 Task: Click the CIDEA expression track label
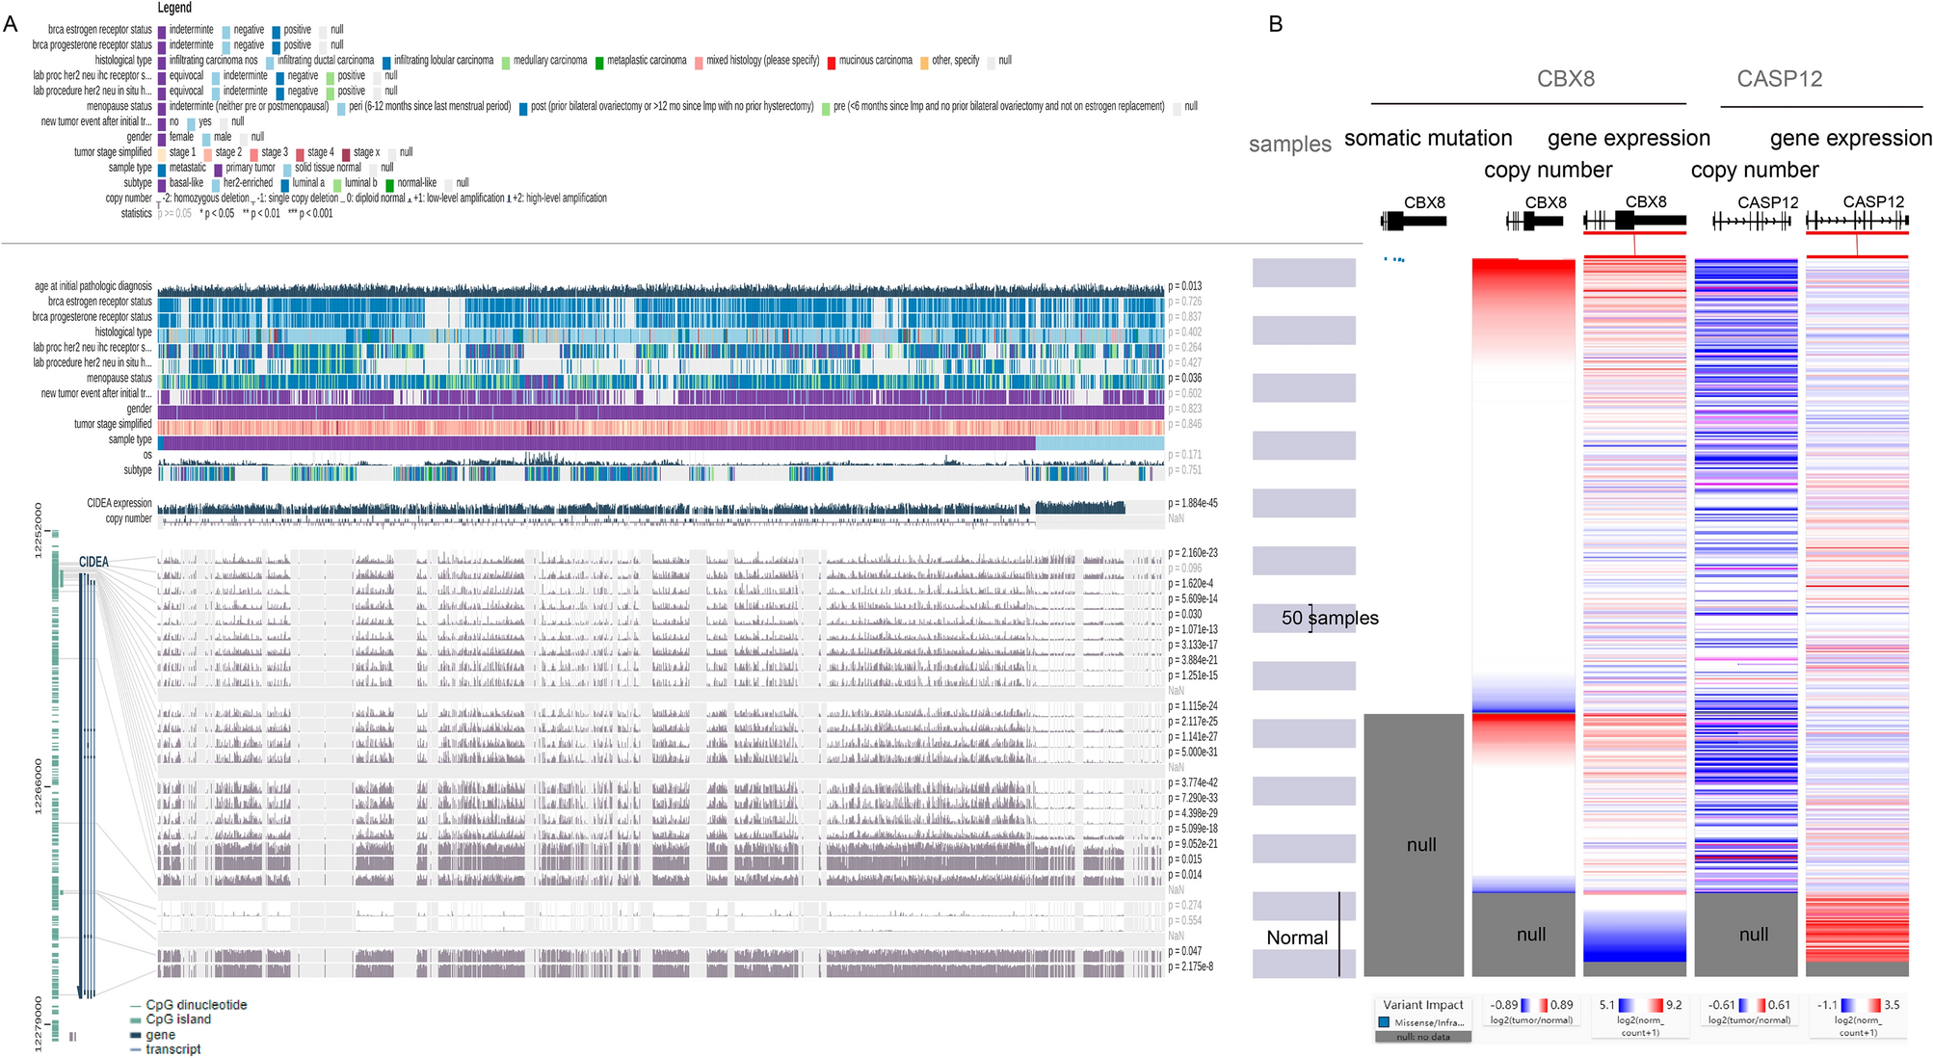[119, 503]
